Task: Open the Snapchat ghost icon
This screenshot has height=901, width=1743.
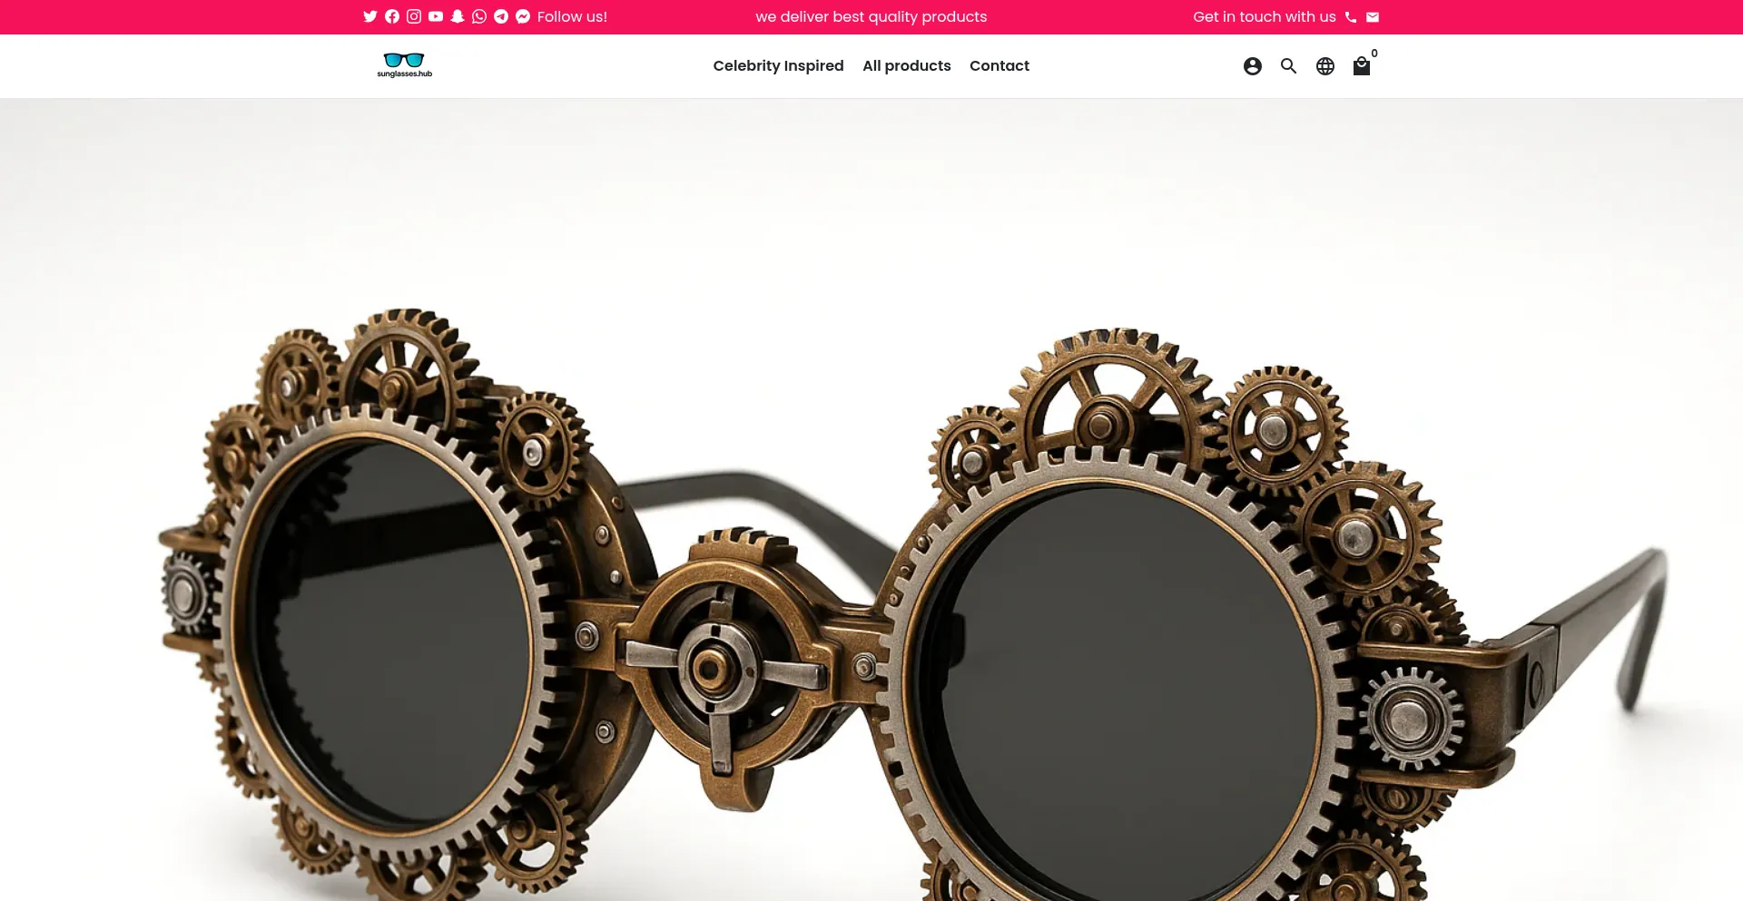Action: click(x=458, y=16)
